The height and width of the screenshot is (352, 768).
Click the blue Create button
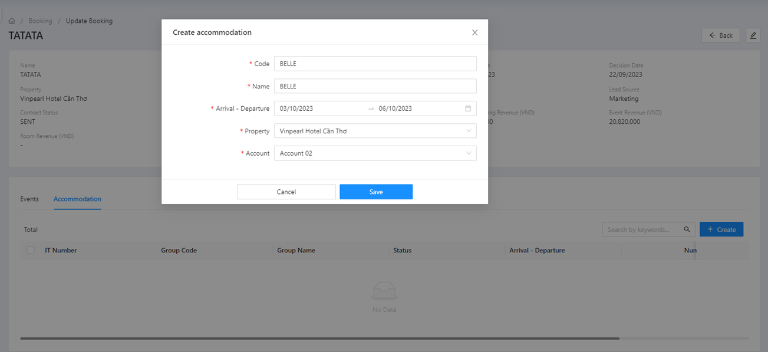pyautogui.click(x=721, y=229)
